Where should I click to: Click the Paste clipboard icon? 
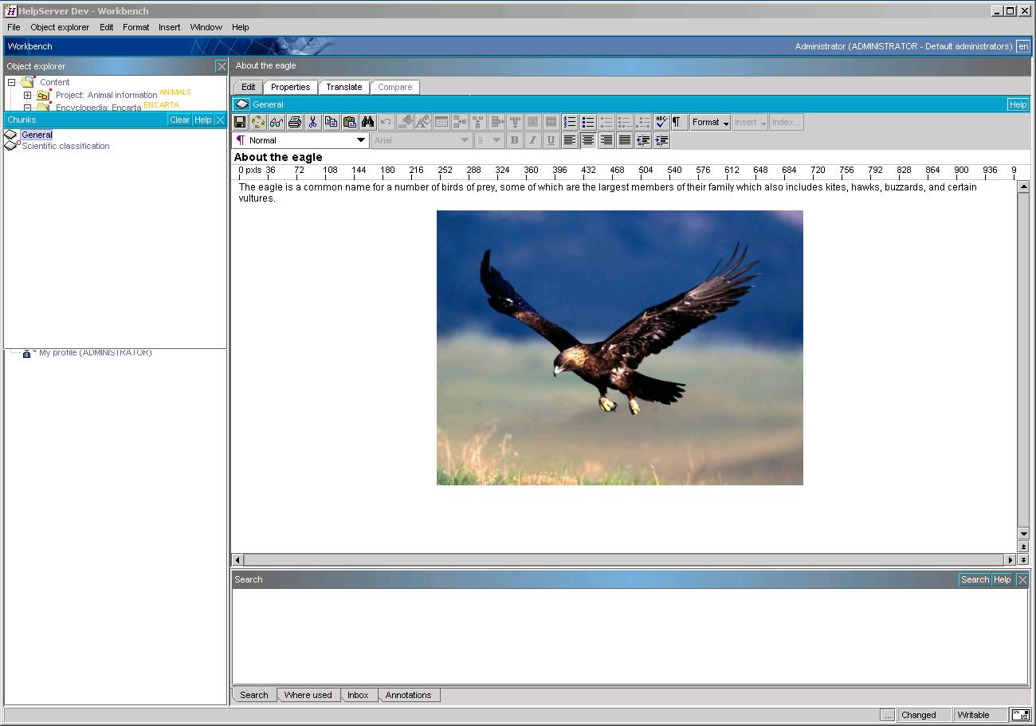350,121
